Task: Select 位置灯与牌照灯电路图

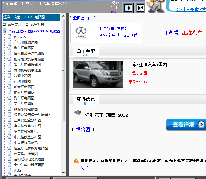Action: [x=31, y=148]
